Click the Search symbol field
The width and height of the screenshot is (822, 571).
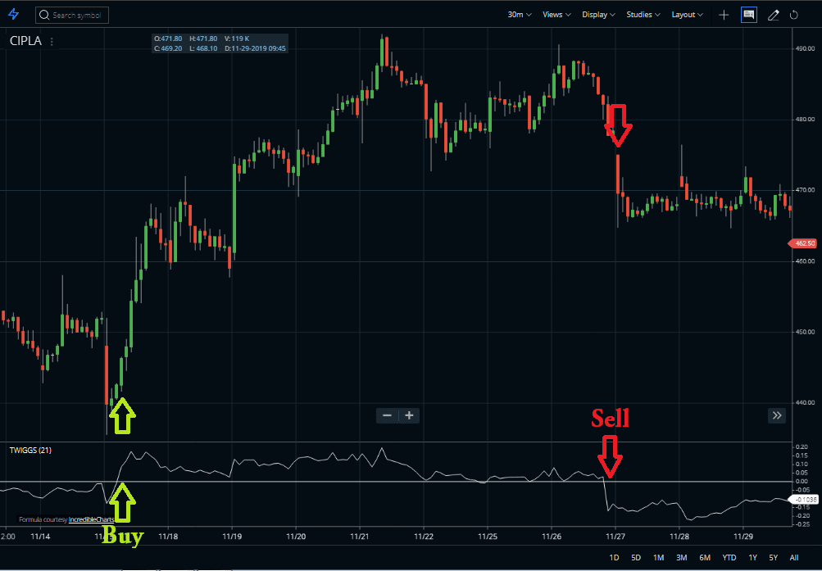coord(72,16)
